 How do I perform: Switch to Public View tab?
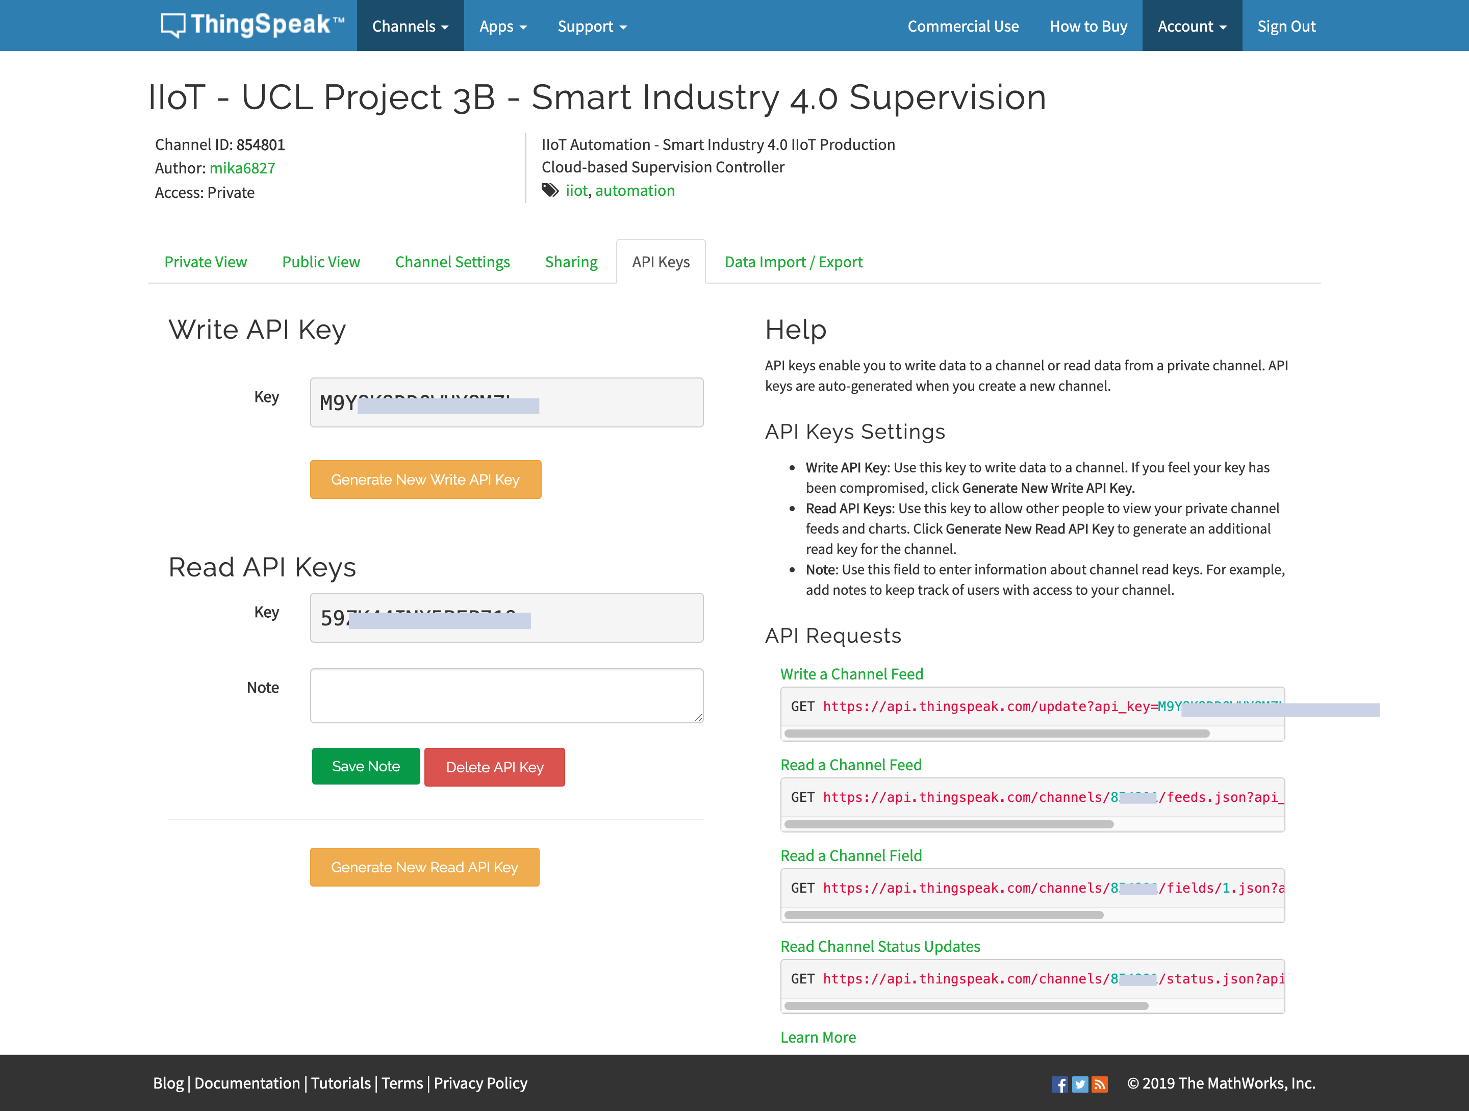point(321,262)
